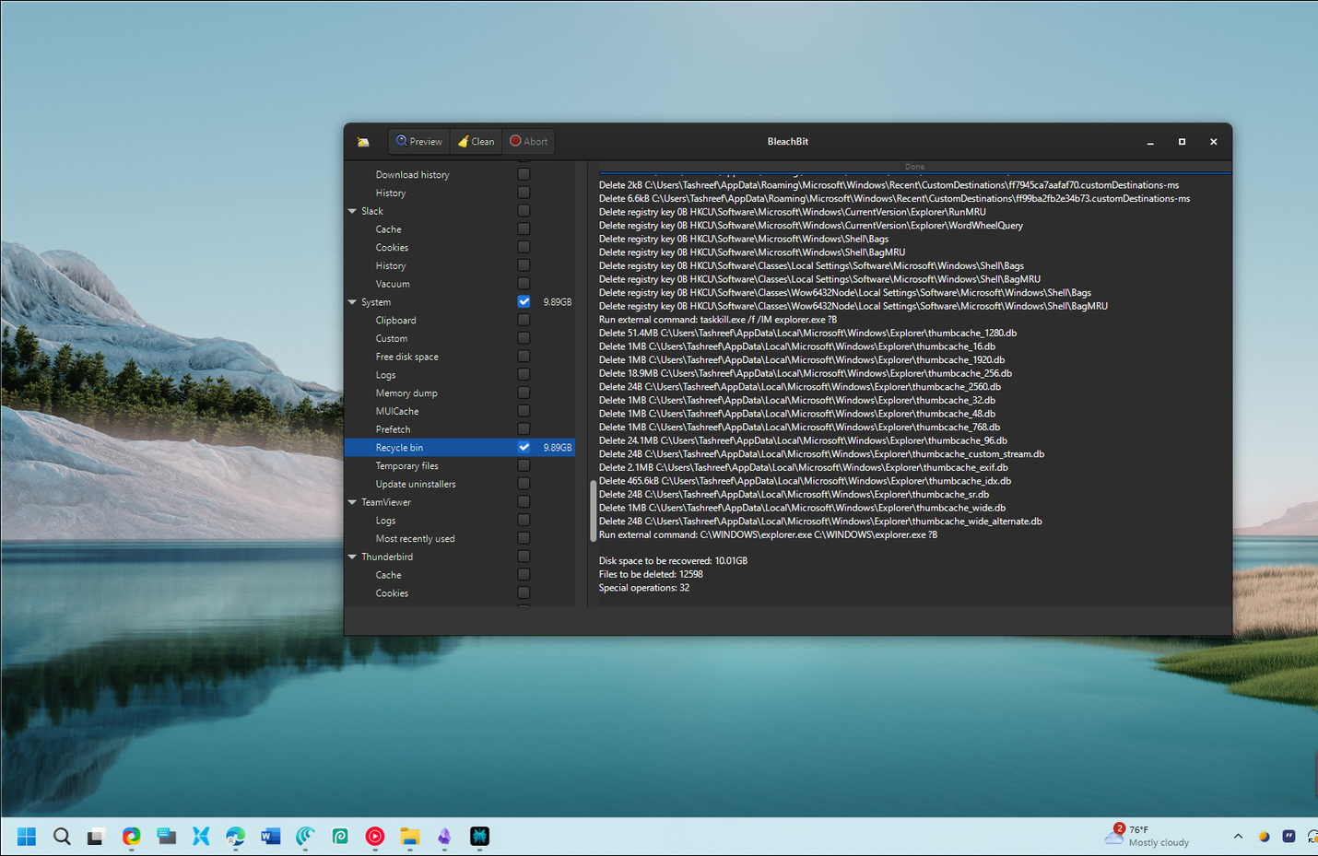Open the Windows Start menu
The image size is (1318, 856).
[x=27, y=837]
